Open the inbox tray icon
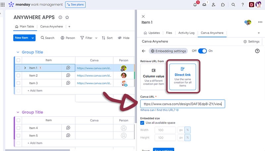The width and height of the screenshot is (265, 151). coord(204,5)
